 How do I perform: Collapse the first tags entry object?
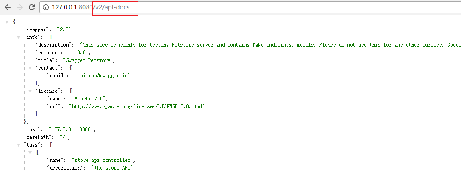click(x=30, y=152)
